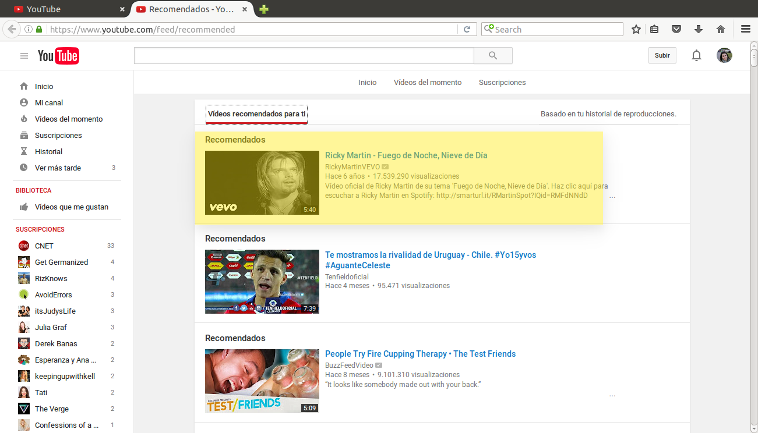Screen dimensions: 758x433
Task: Reload the page with the refresh icon
Action: (x=467, y=29)
